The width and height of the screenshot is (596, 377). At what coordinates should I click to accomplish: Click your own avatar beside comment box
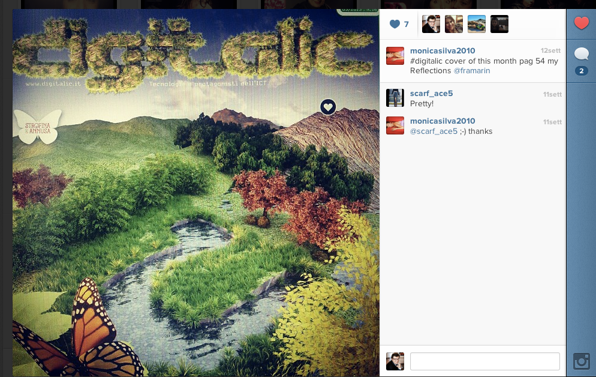point(395,361)
